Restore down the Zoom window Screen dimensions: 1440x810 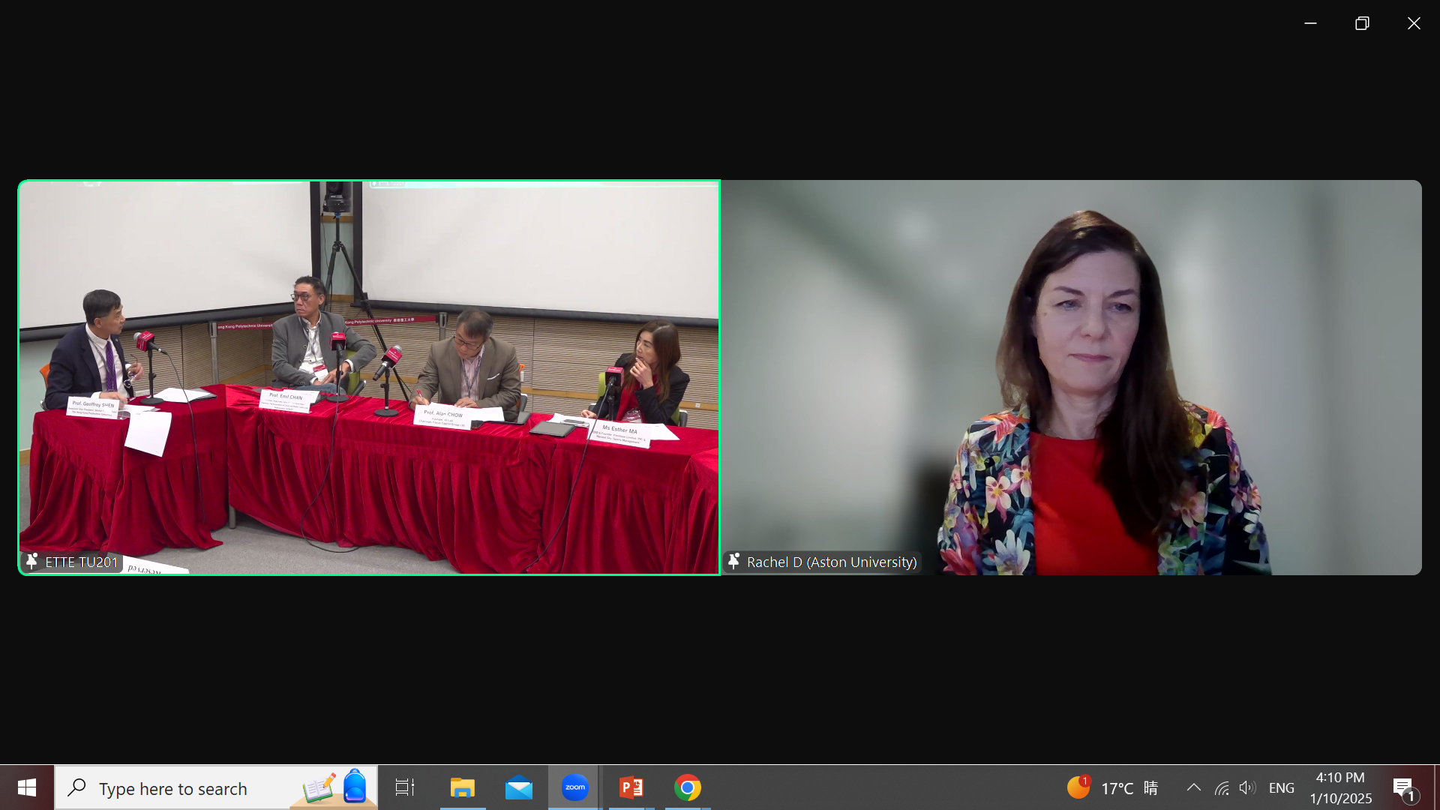pyautogui.click(x=1362, y=23)
